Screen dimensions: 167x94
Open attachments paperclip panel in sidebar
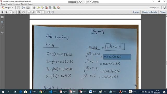2,27
